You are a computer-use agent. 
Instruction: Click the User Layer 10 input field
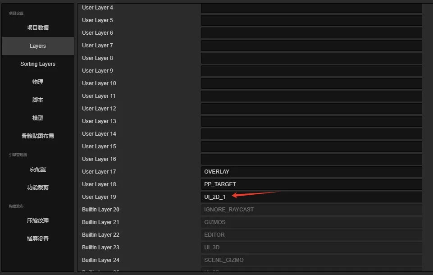311,83
